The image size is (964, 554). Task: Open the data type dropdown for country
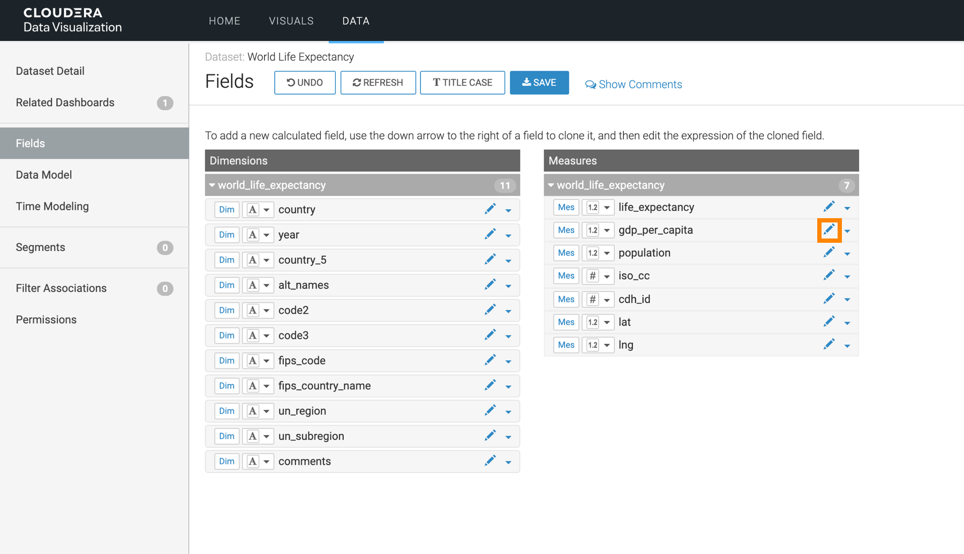(x=258, y=210)
